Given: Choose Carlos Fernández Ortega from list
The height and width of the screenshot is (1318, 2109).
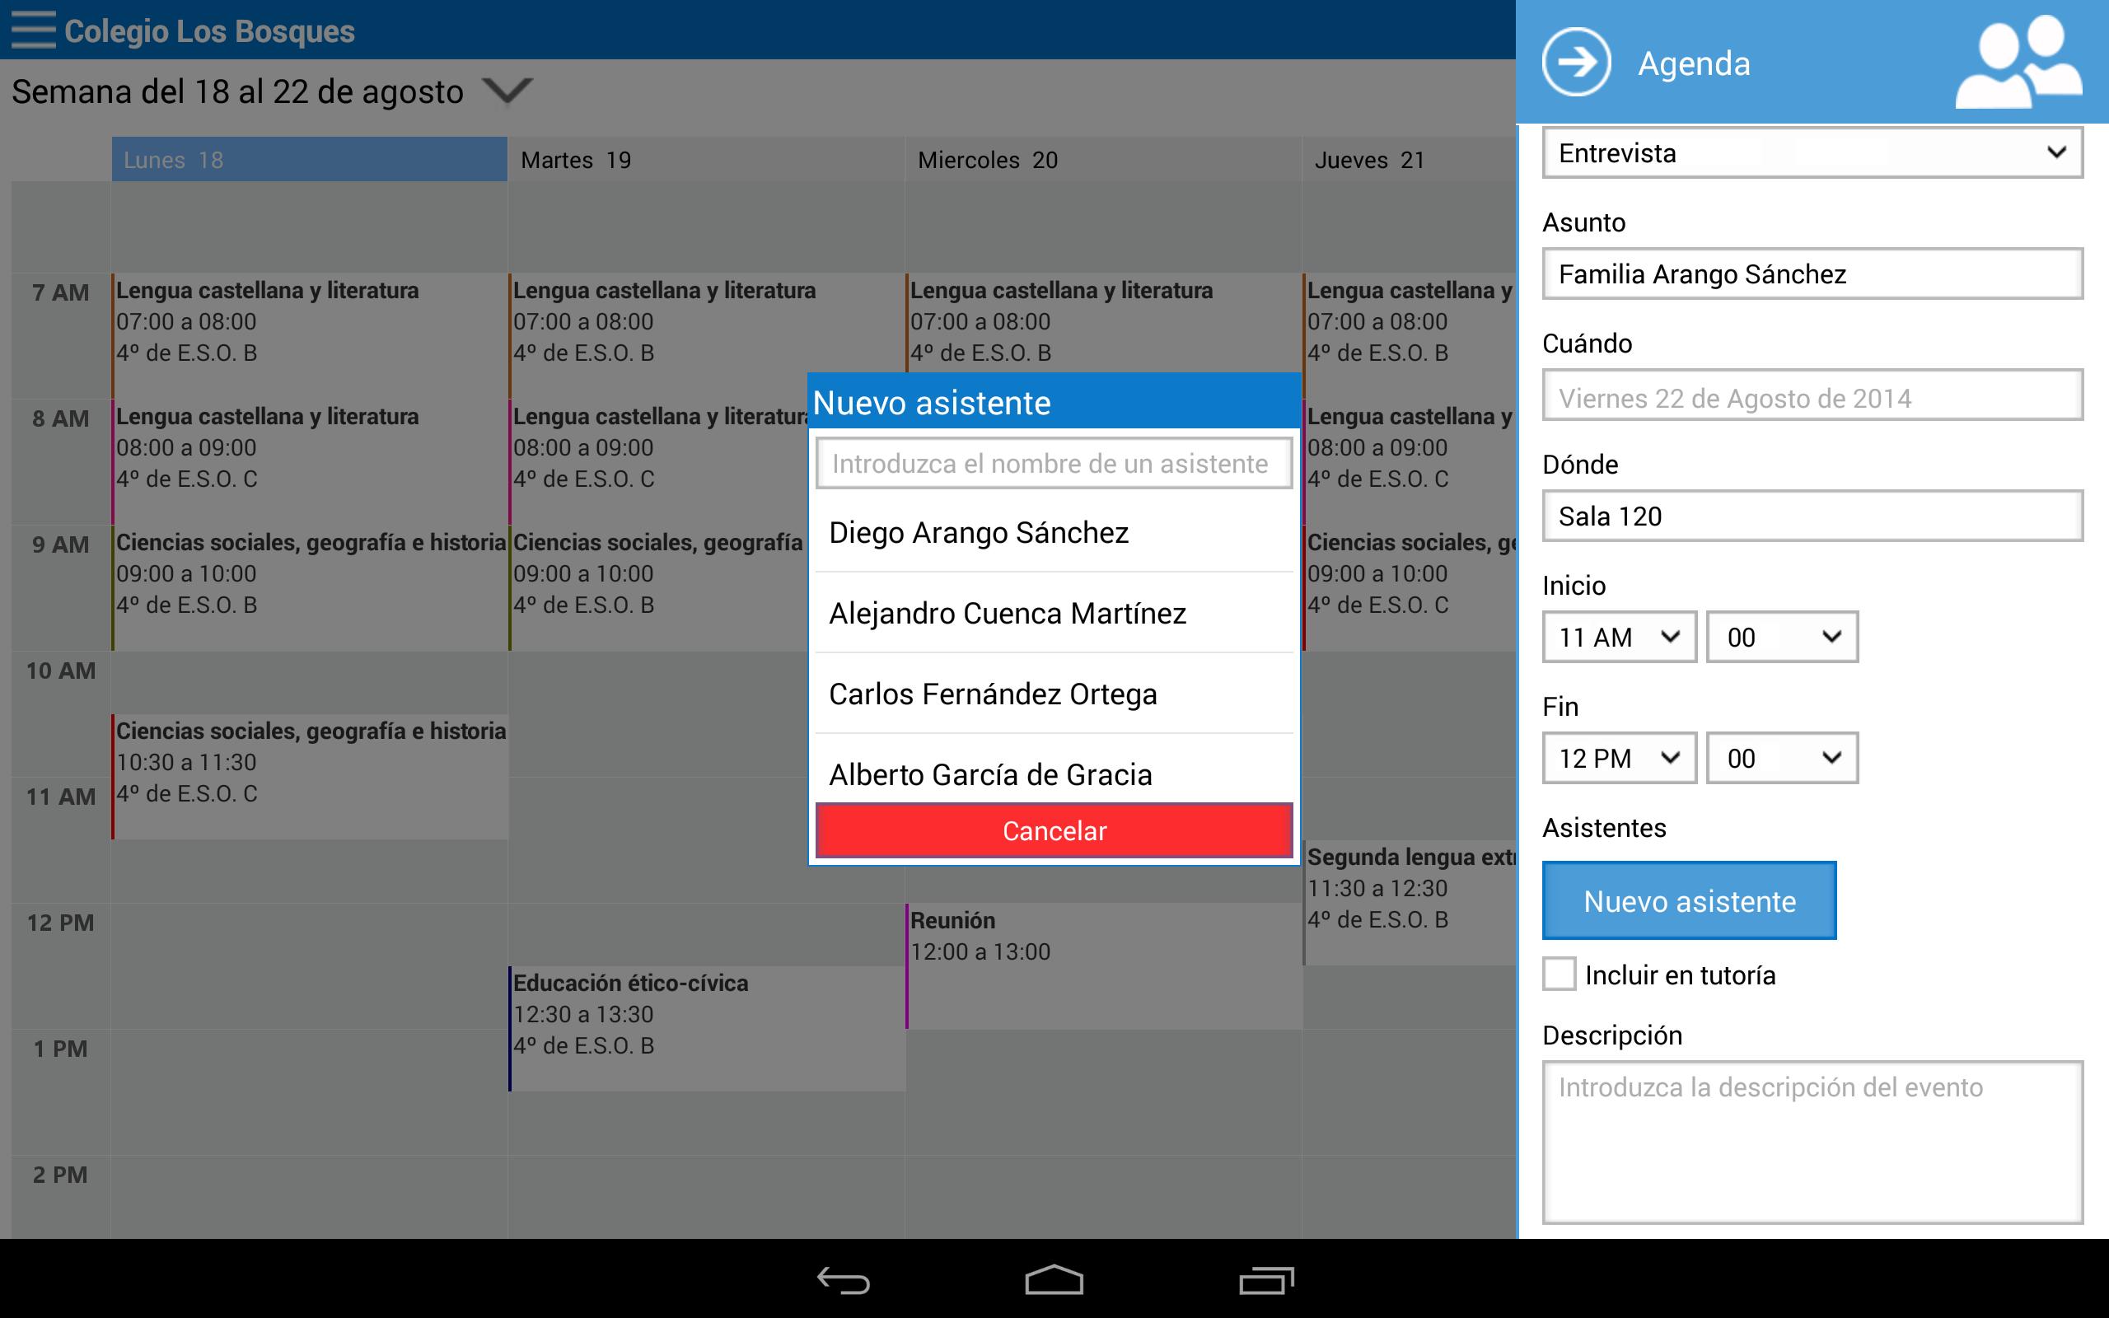Looking at the screenshot, I should [1054, 694].
